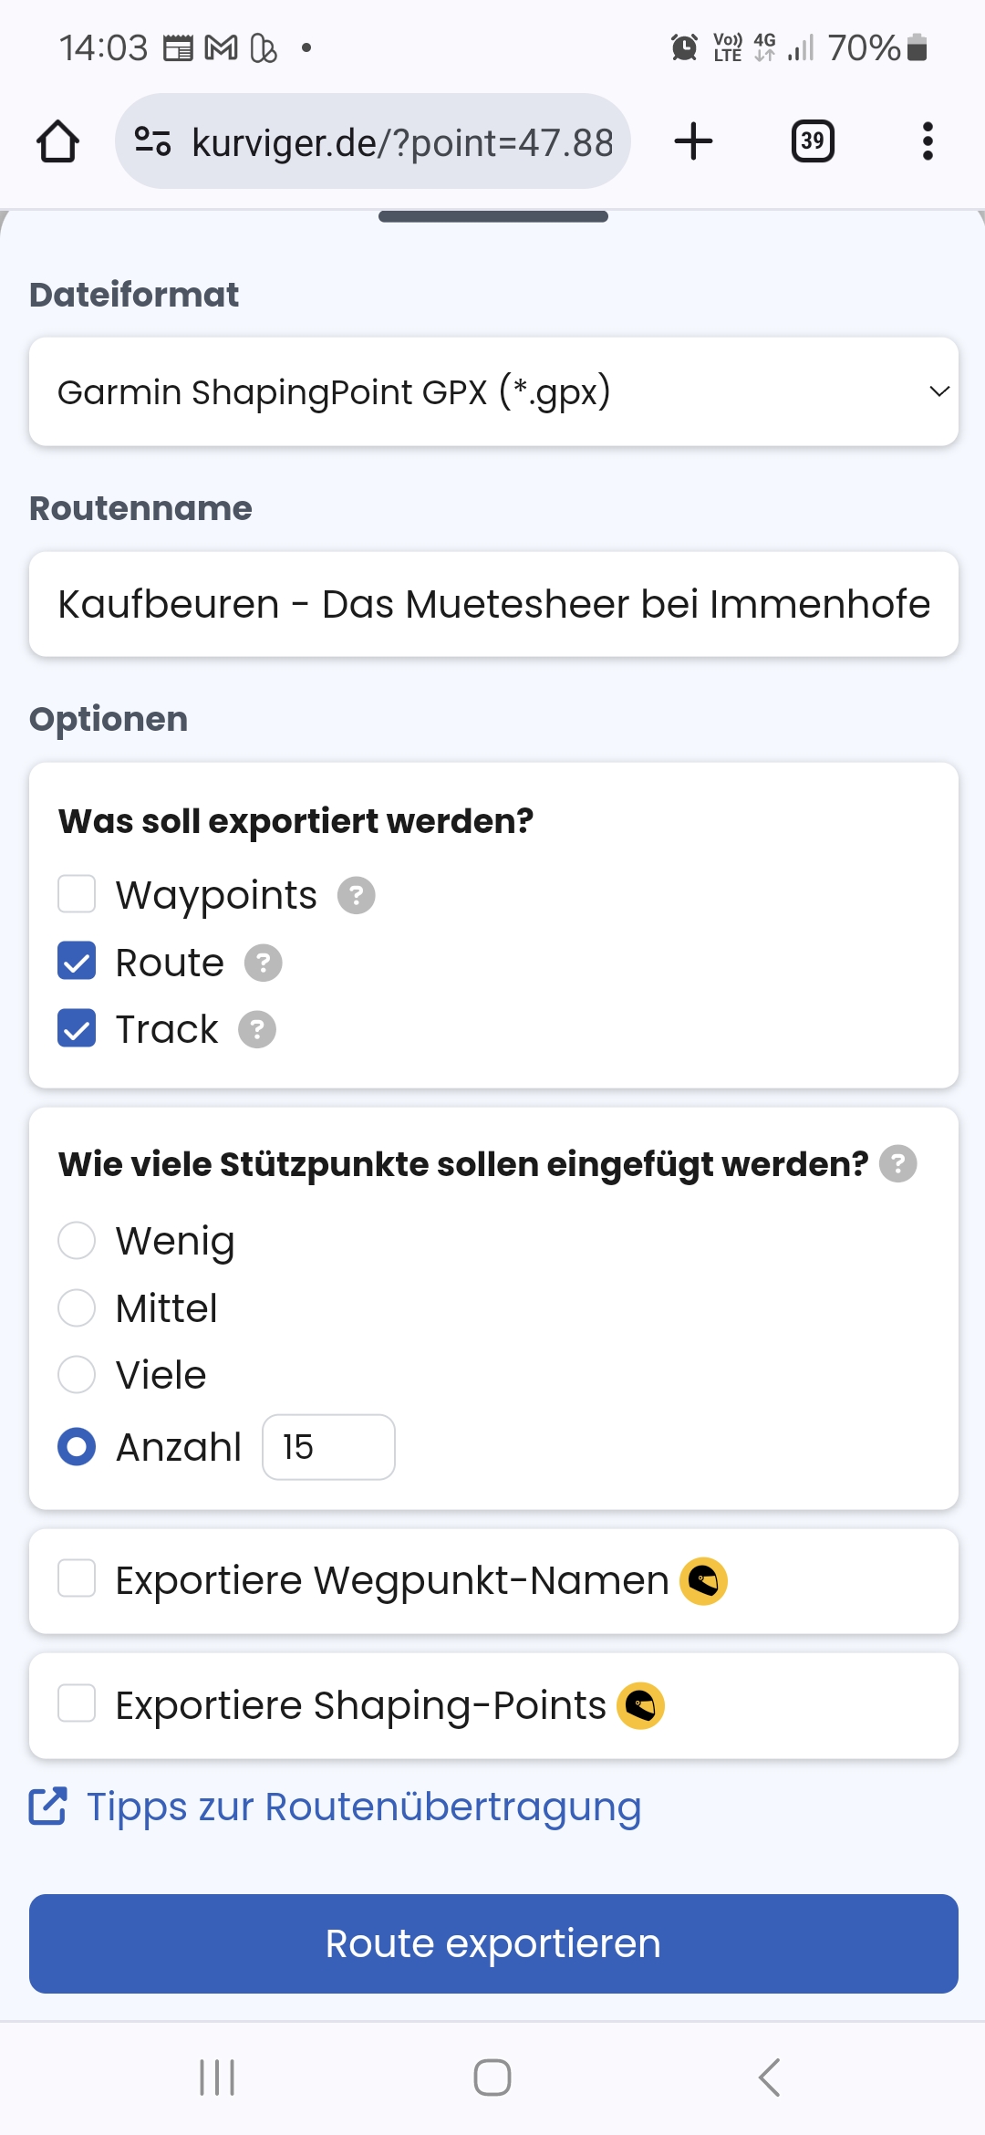The width and height of the screenshot is (985, 2135).
Task: Disable the Track checkbox
Action: pyautogui.click(x=77, y=1029)
